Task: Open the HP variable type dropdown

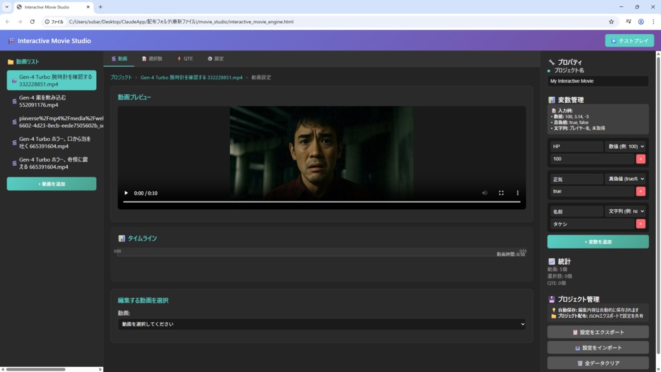Action: point(625,147)
